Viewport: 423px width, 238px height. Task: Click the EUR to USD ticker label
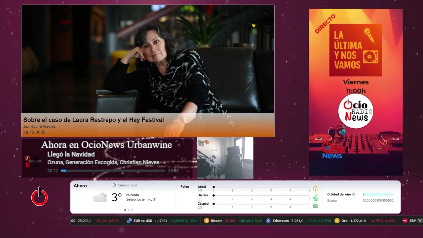143,221
